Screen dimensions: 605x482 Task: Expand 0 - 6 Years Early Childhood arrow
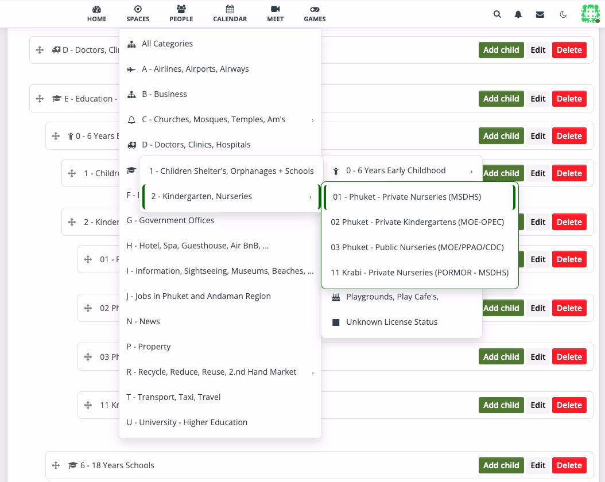(471, 171)
